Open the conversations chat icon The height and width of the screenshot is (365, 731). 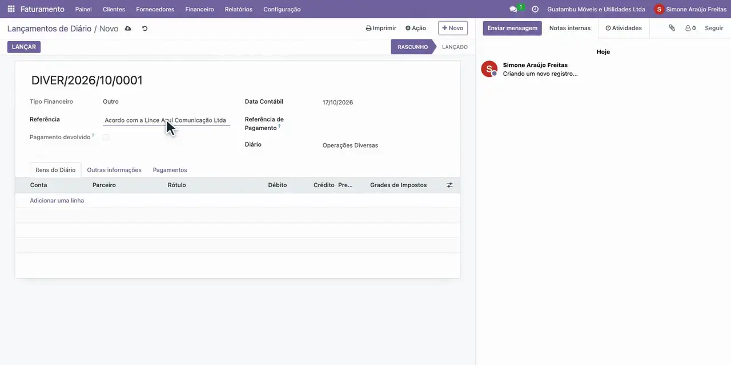point(513,9)
